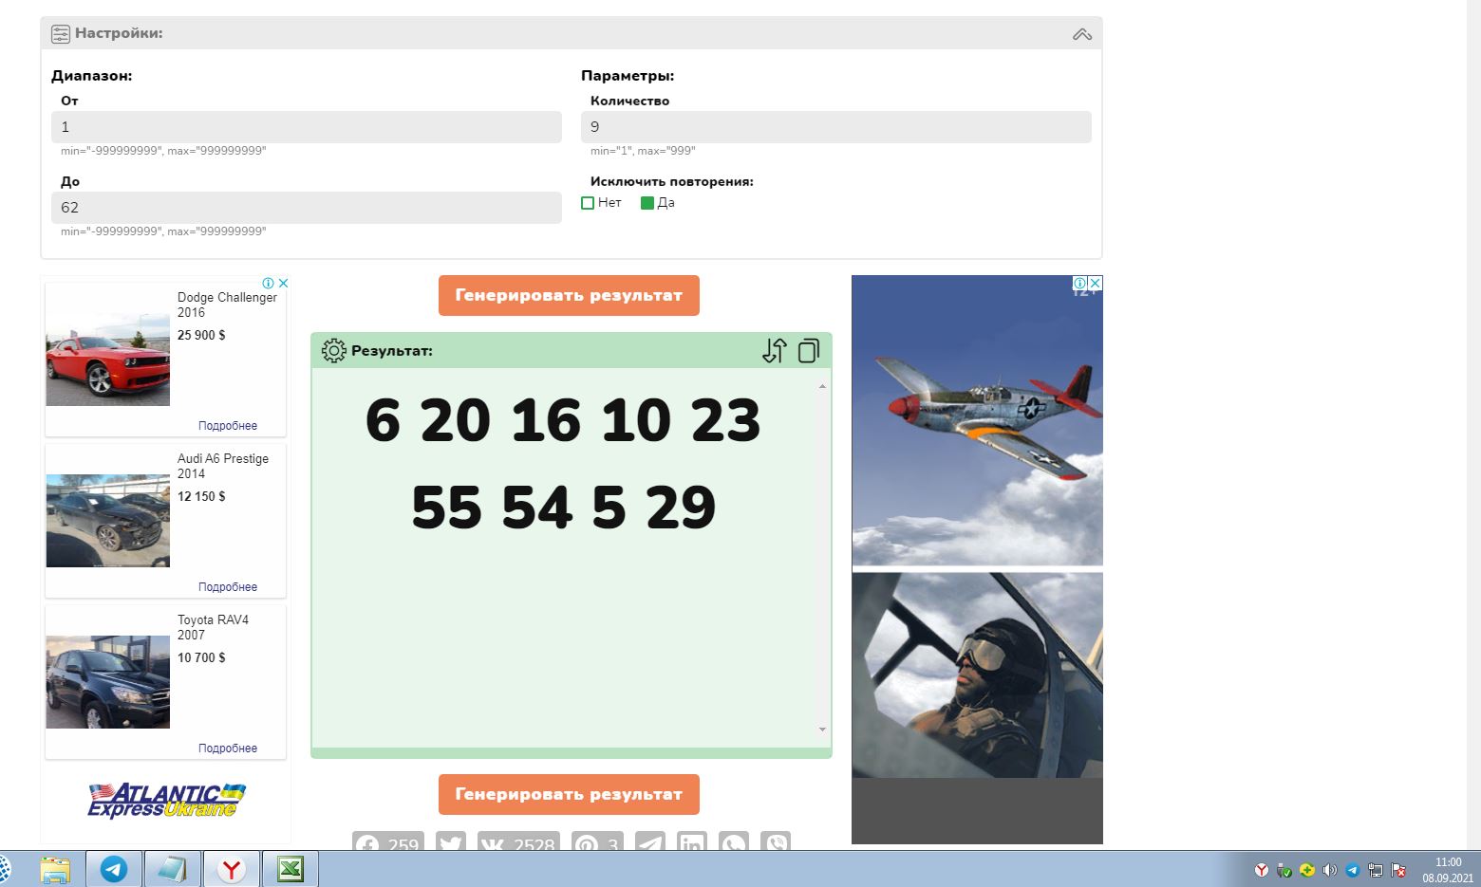Image resolution: width=1481 pixels, height=887 pixels.
Task: Close the car listings ad
Action: pos(283,283)
